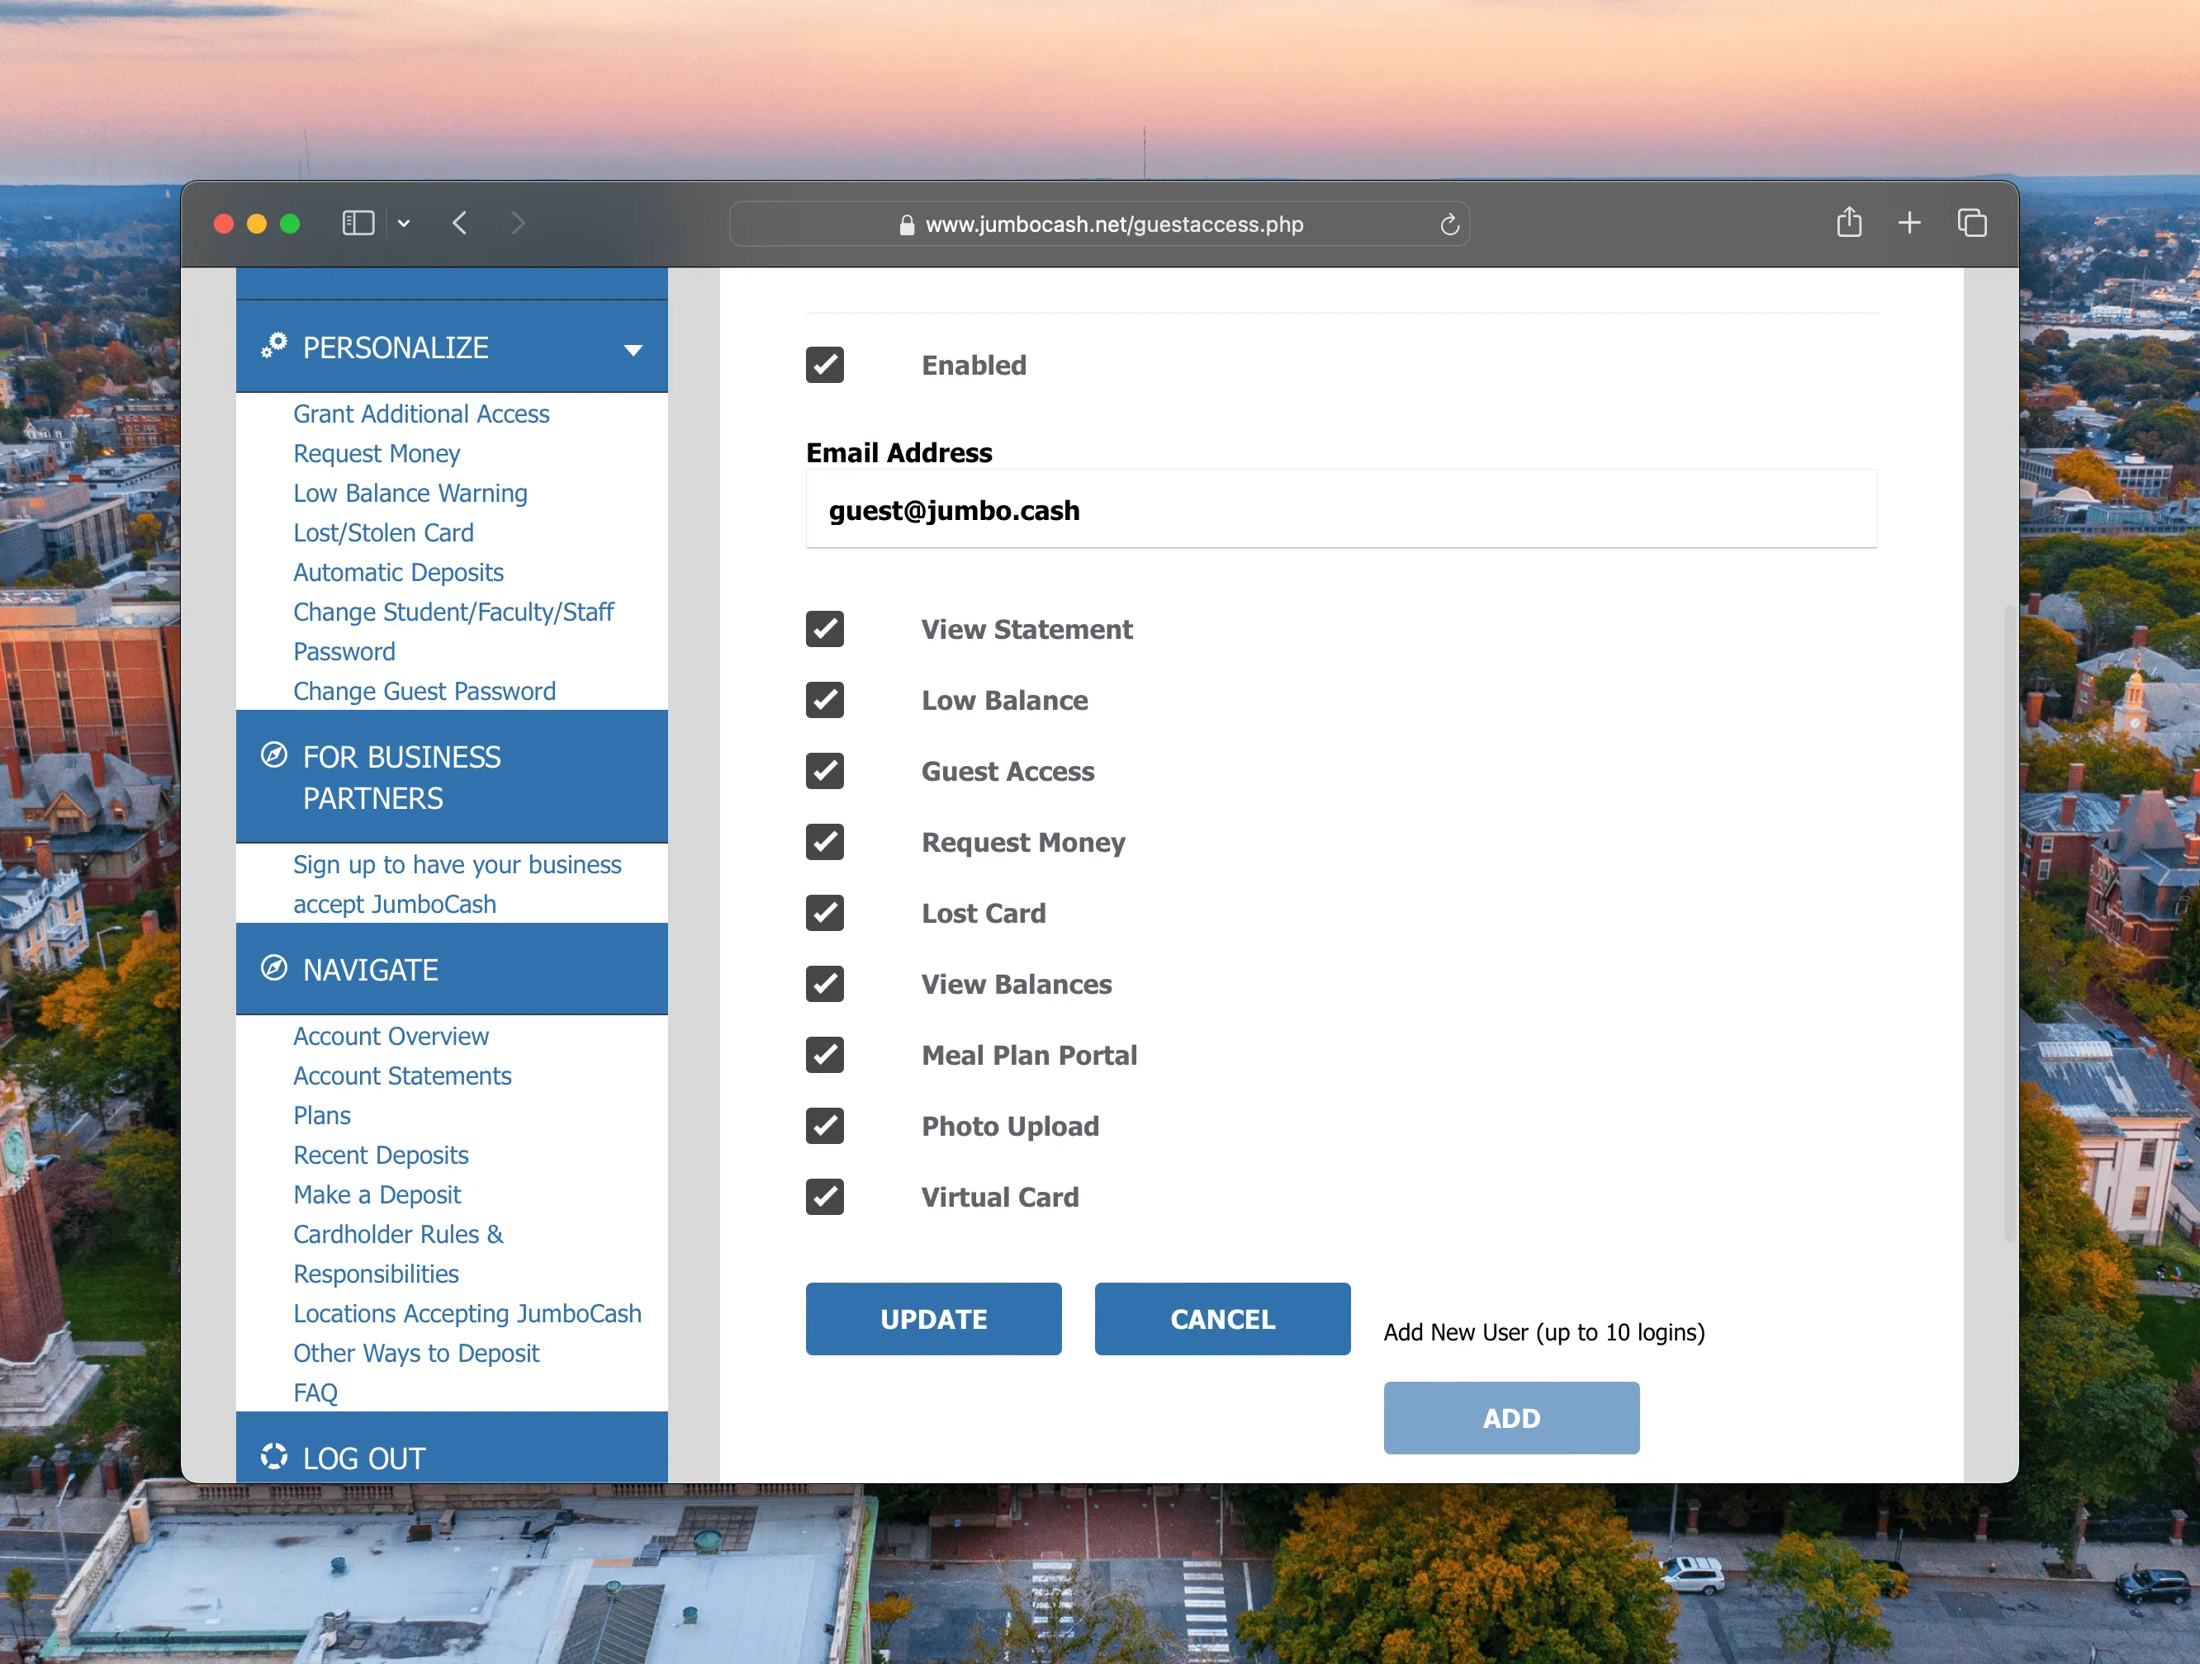Image resolution: width=2200 pixels, height=1664 pixels.
Task: Toggle the Safari sidebar icon
Action: (358, 224)
